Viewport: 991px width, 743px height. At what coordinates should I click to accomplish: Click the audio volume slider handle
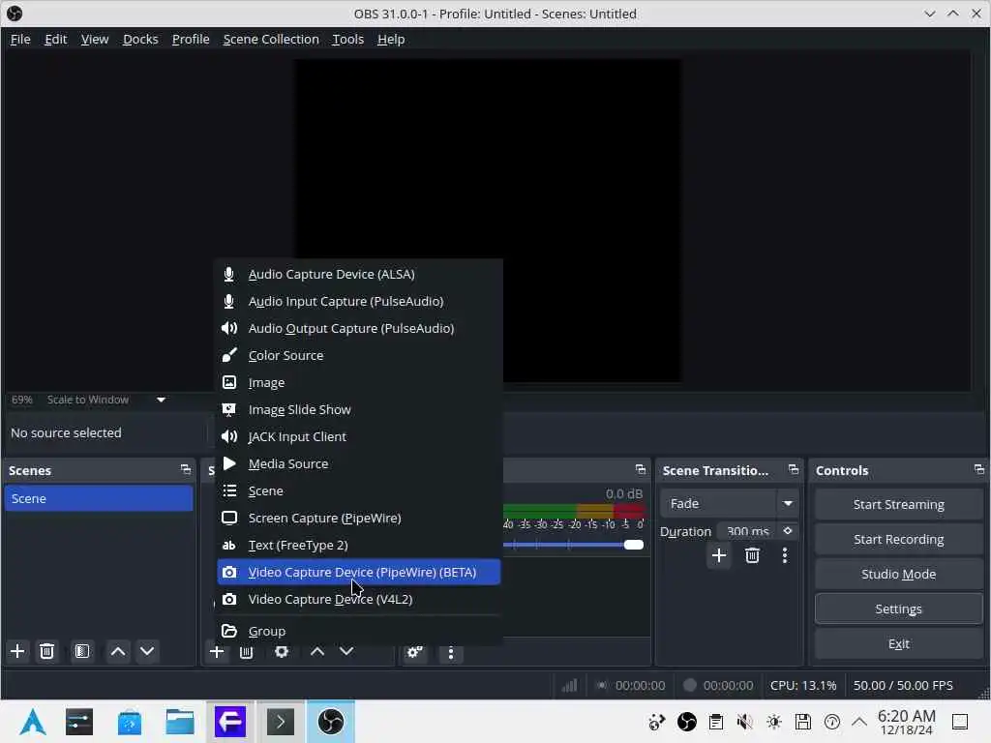coord(633,545)
